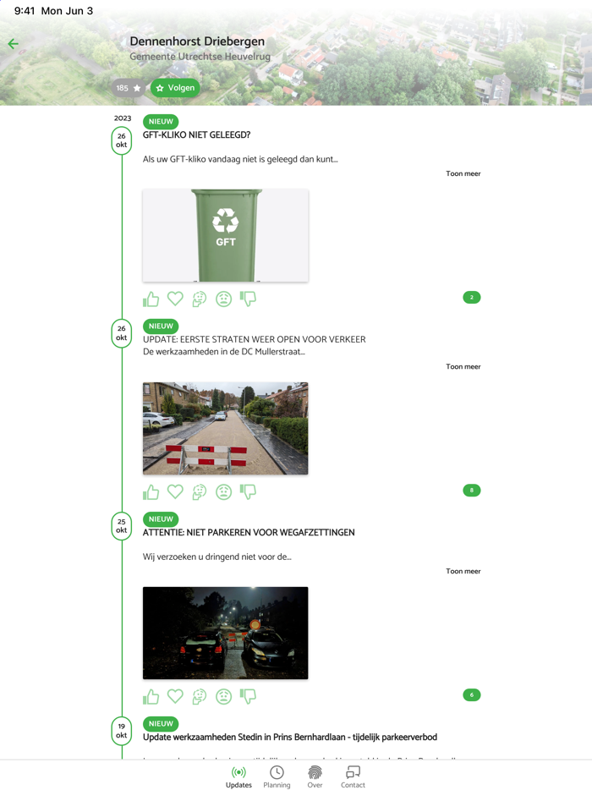This screenshot has height=790, width=592.
Task: Open Stedin Prins Bernhardlaan update title
Action: [x=290, y=737]
